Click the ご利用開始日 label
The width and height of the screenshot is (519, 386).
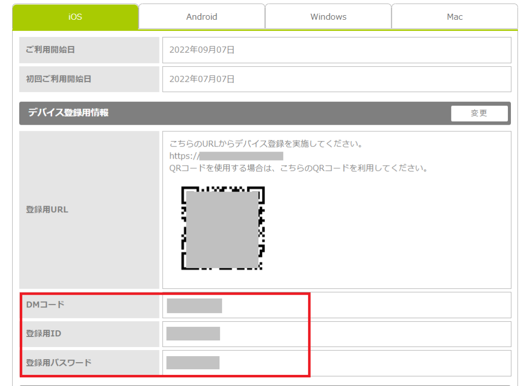pos(50,50)
